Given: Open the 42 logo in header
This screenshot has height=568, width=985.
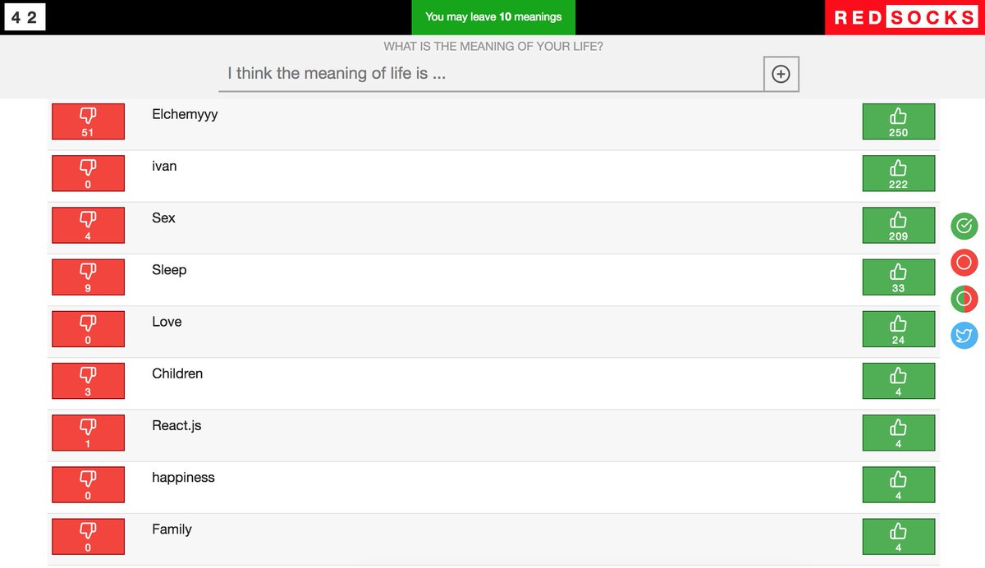Looking at the screenshot, I should (25, 17).
